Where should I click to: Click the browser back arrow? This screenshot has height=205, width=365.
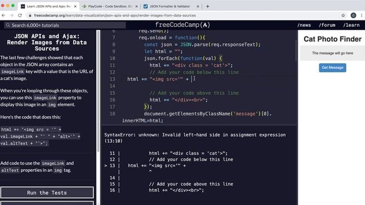3,15
